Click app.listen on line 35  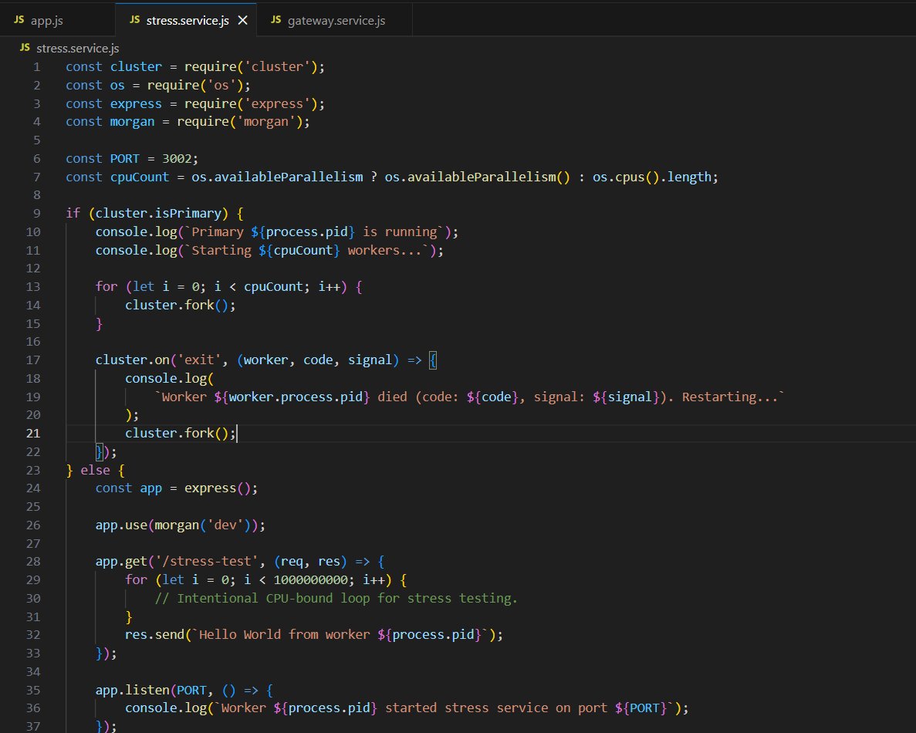click(133, 691)
